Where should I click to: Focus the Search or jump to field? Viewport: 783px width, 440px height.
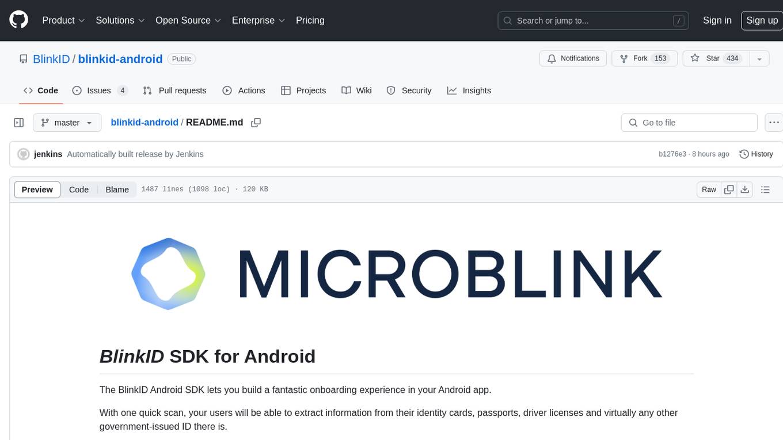tap(594, 20)
